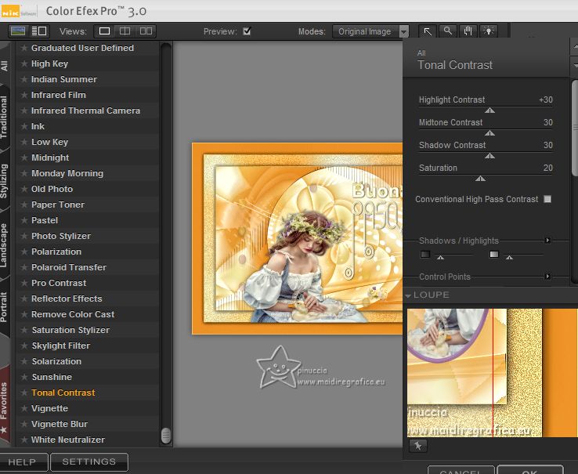578x474 pixels.
Task: Select the Skylight Filter entry
Action: click(61, 346)
